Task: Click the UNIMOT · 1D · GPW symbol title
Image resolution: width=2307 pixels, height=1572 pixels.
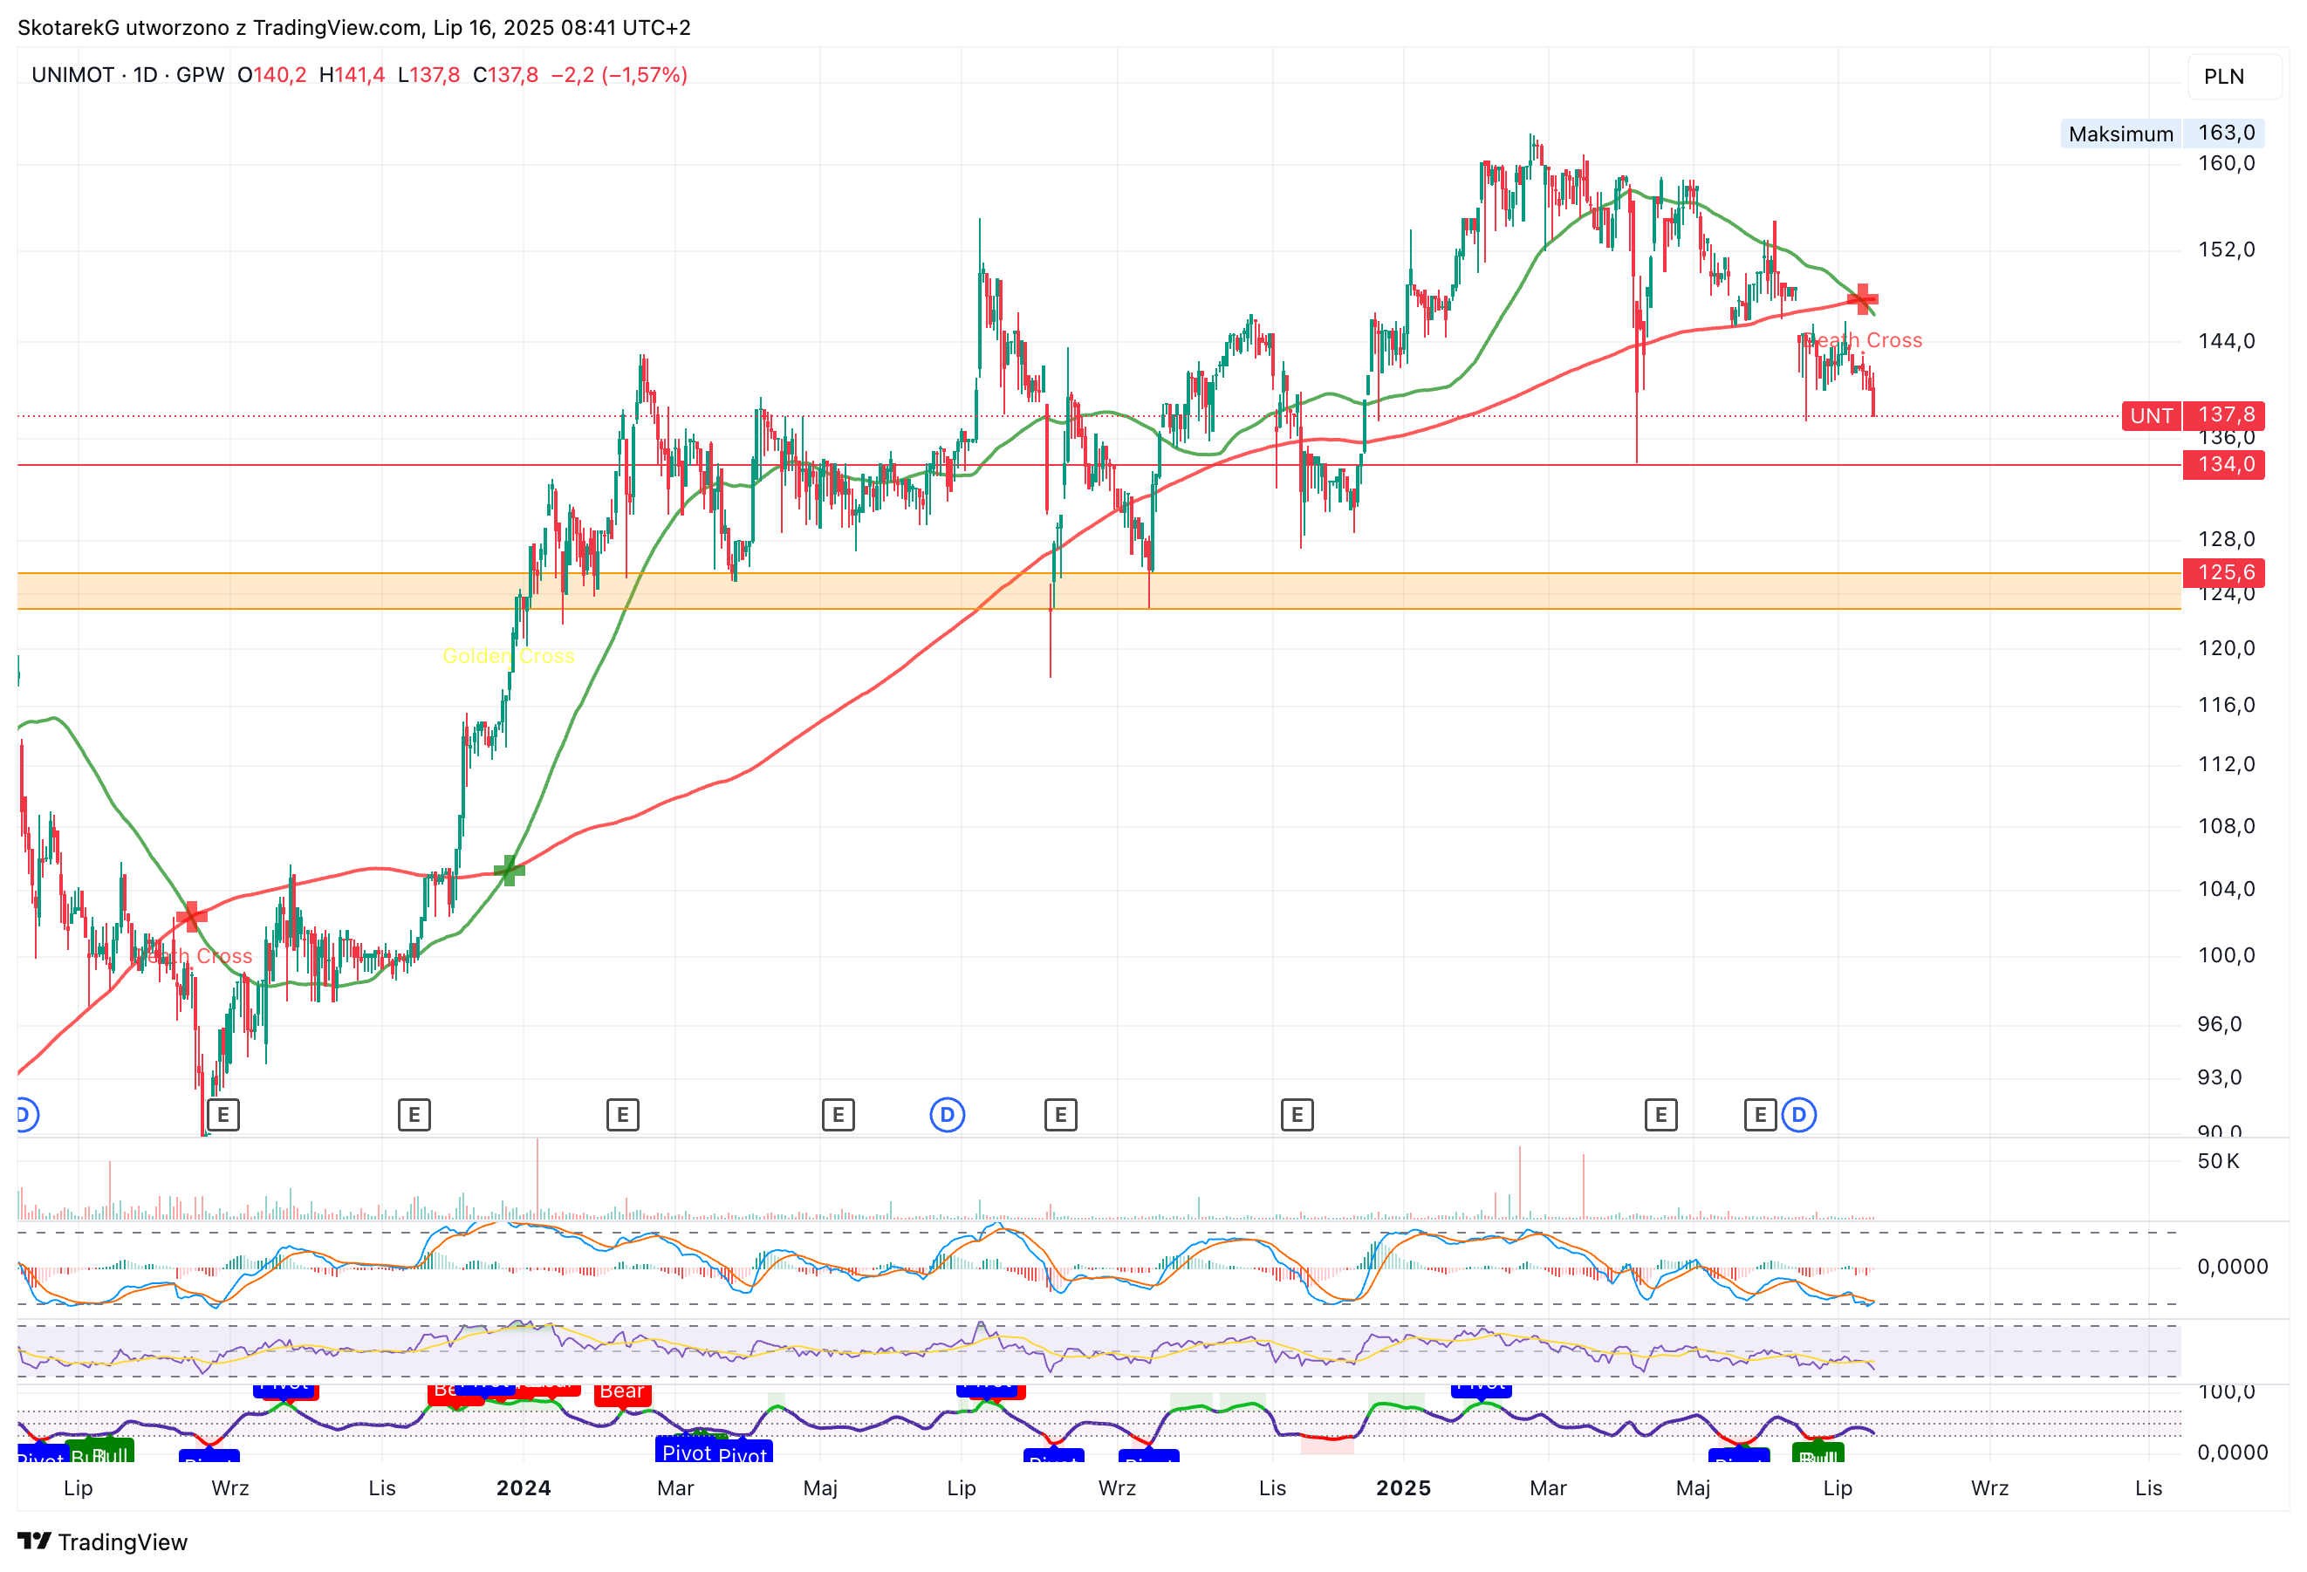Action: coord(128,74)
